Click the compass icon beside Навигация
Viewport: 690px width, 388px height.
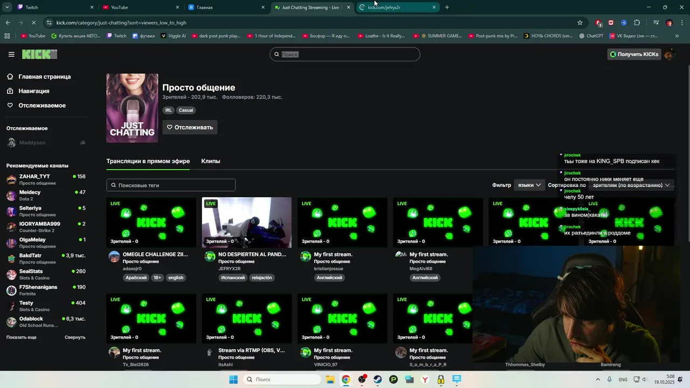point(10,91)
